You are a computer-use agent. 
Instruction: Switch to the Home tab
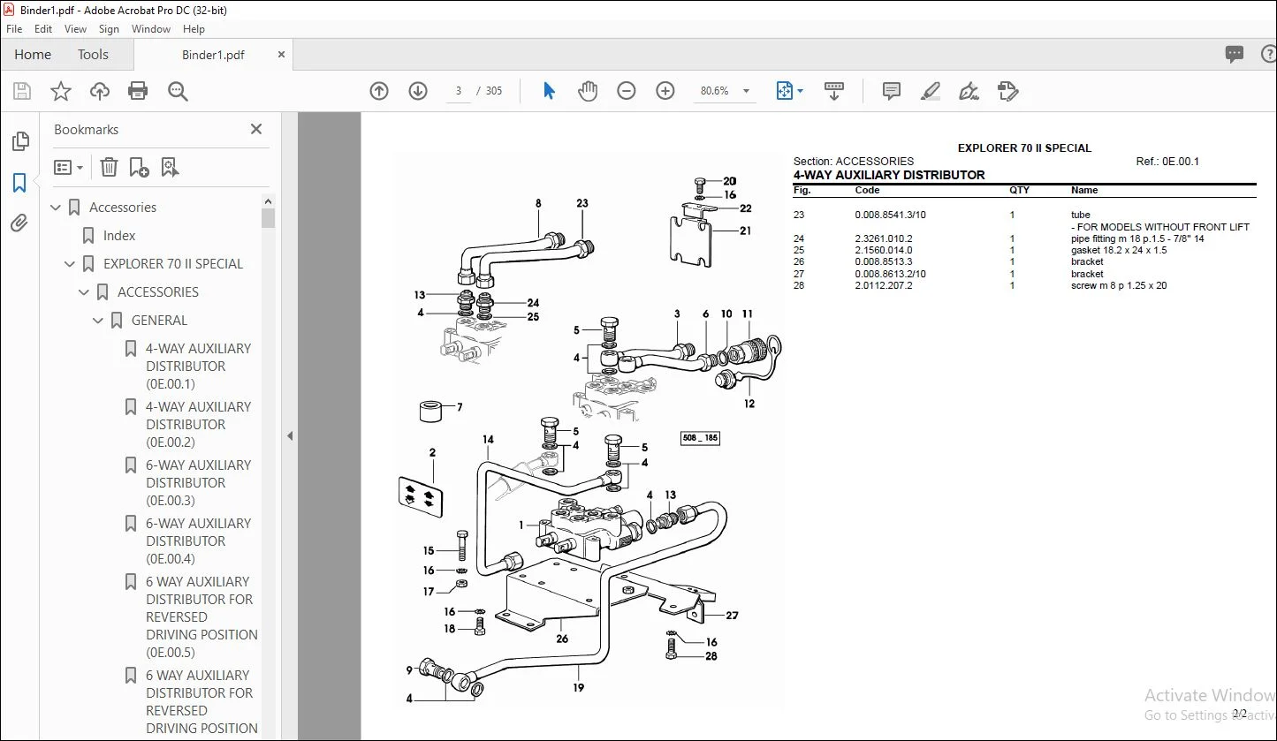(33, 54)
